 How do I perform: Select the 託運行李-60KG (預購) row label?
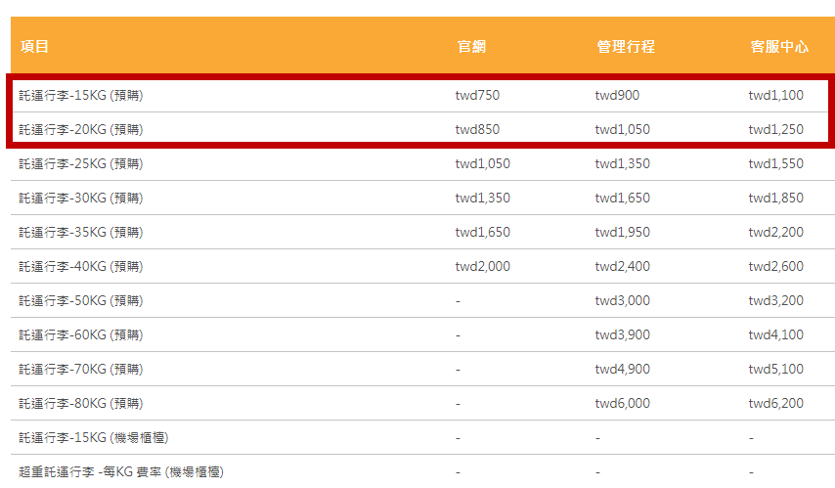coord(81,335)
